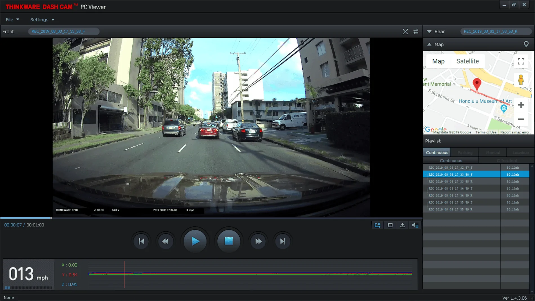Screen dimensions: 535x301
Task: Select the Parking playlist tab
Action: pyautogui.click(x=465, y=152)
